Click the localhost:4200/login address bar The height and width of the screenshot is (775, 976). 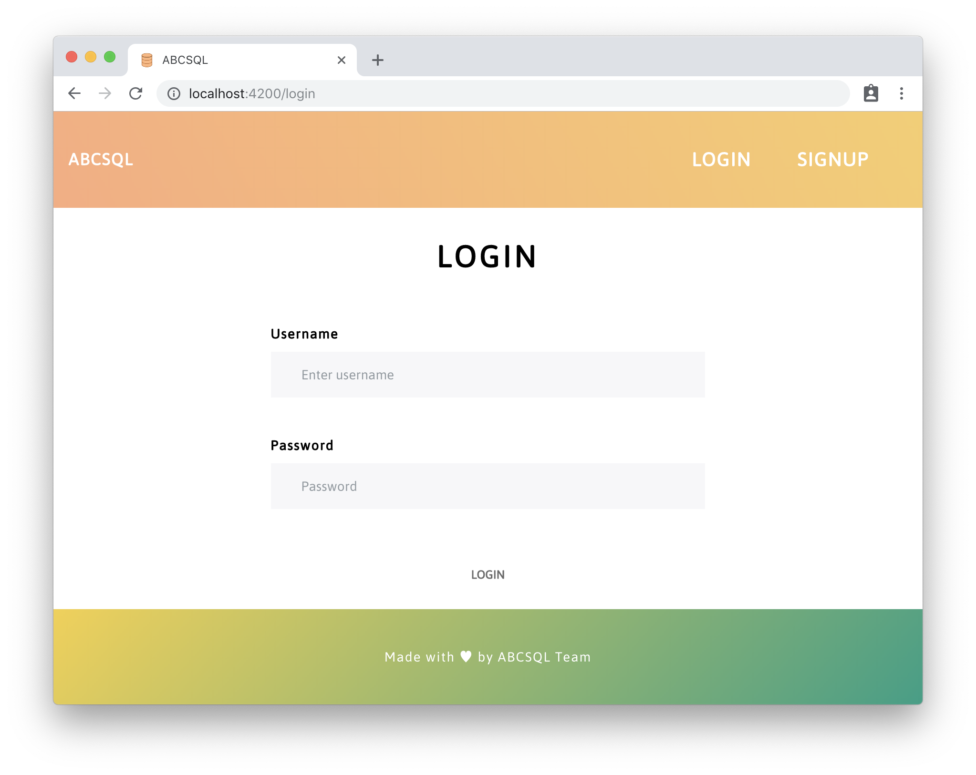tap(503, 93)
